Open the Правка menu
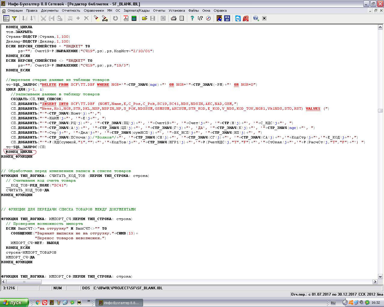The width and height of the screenshot is (384, 307). tap(31, 10)
